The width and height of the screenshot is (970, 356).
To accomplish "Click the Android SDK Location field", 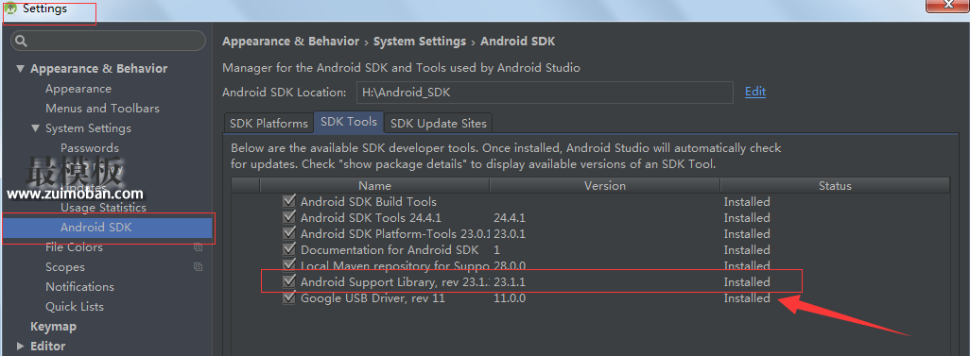I will tap(545, 93).
